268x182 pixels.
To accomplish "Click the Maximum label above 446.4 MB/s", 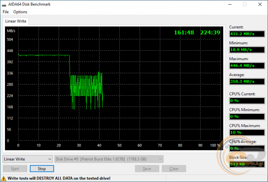I will (239, 59).
